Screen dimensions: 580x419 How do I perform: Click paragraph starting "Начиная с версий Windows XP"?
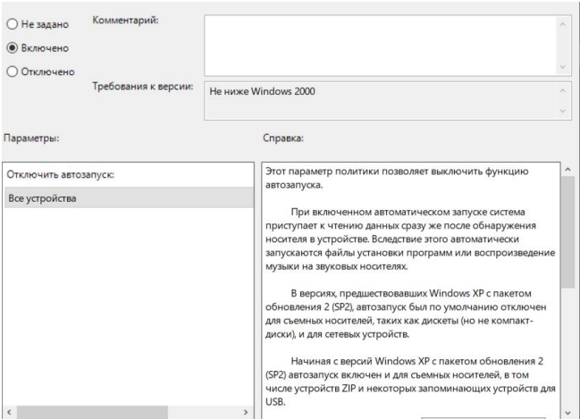410,381
